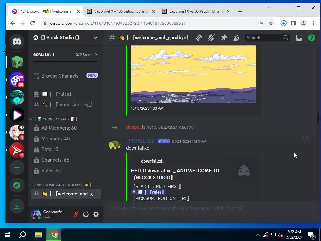The width and height of the screenshot is (321, 241).
Task: Click browser Back arrow
Action: [13, 23]
